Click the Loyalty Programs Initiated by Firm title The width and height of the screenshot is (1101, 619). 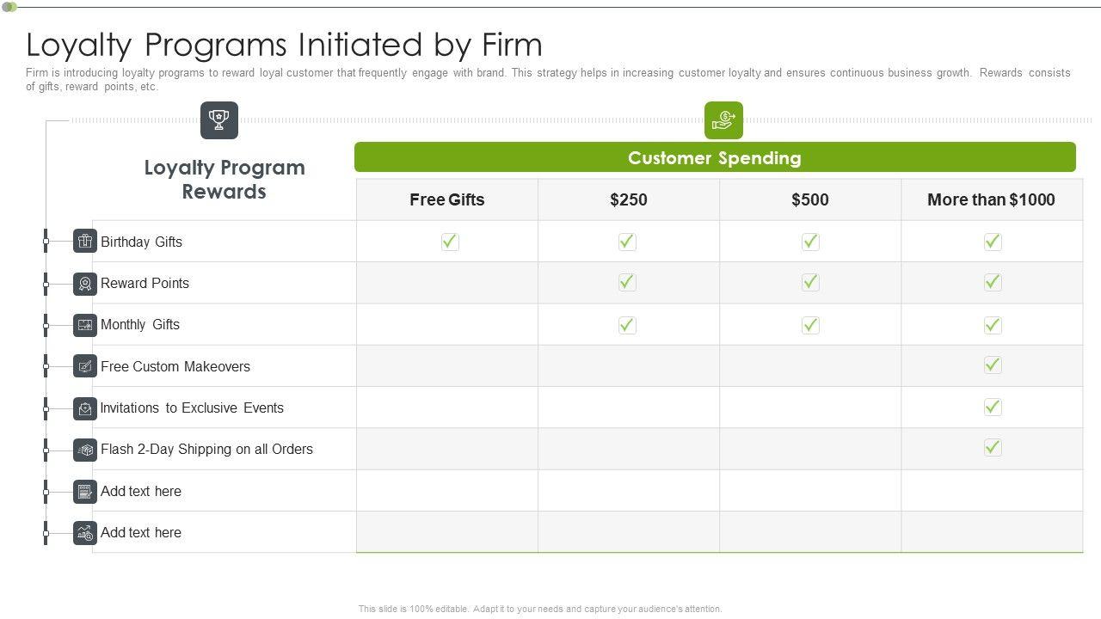pos(284,45)
